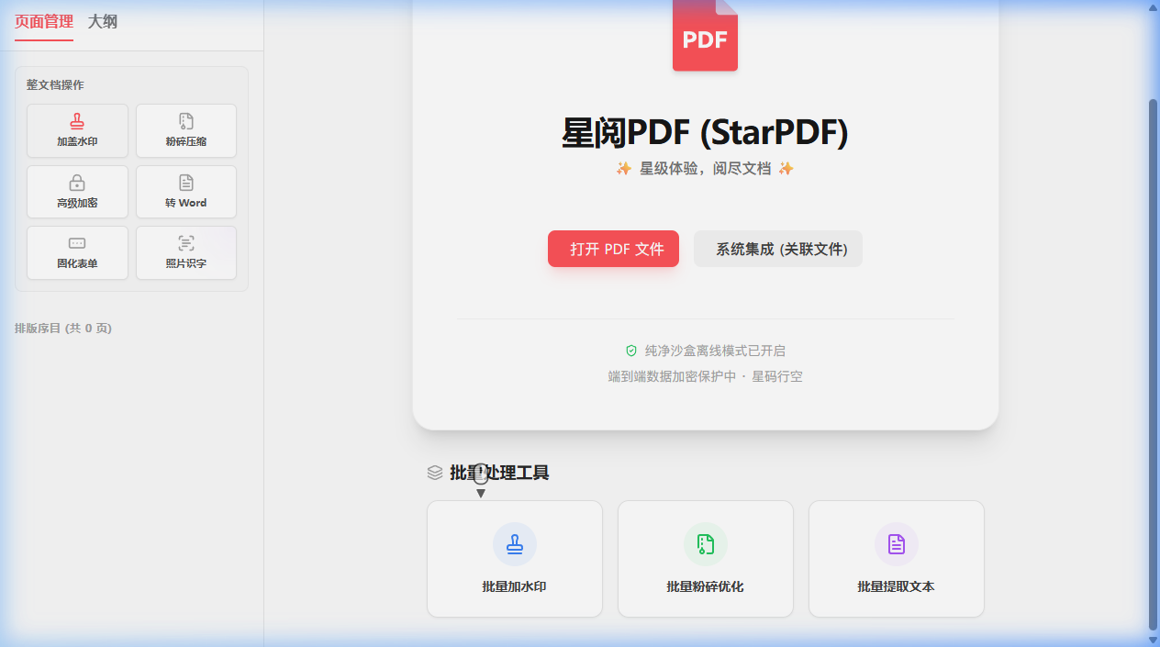Screen dimensions: 1160x647
Task: Click the 转 Word document icon
Action: tap(186, 183)
